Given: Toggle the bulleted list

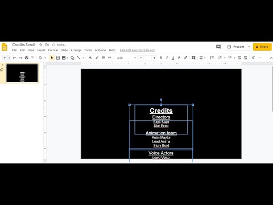Looking at the screenshot, I should 230,58.
